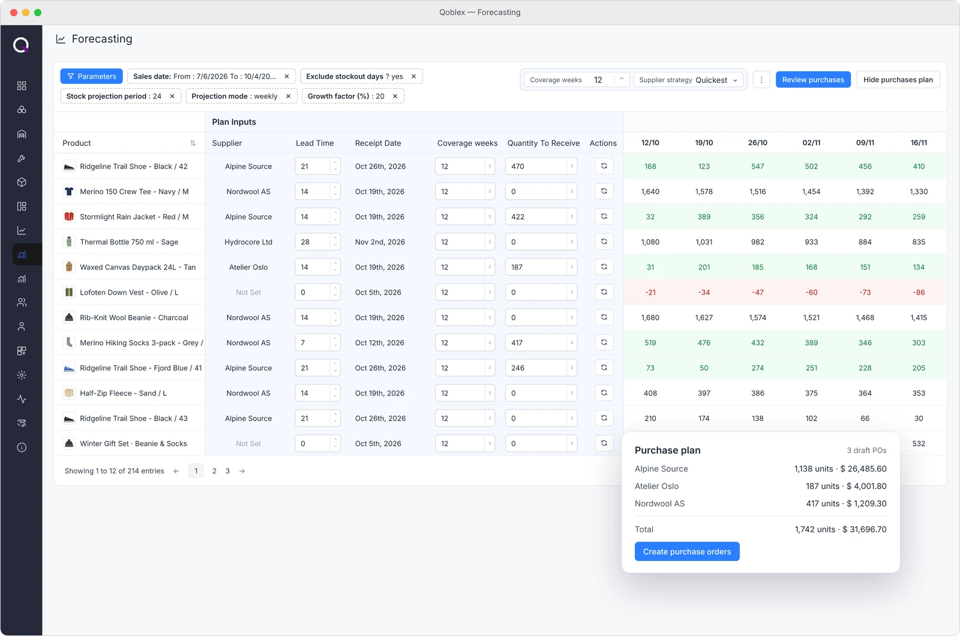This screenshot has height=636, width=960.
Task: Open the info circle icon in sidebar
Action: point(22,448)
